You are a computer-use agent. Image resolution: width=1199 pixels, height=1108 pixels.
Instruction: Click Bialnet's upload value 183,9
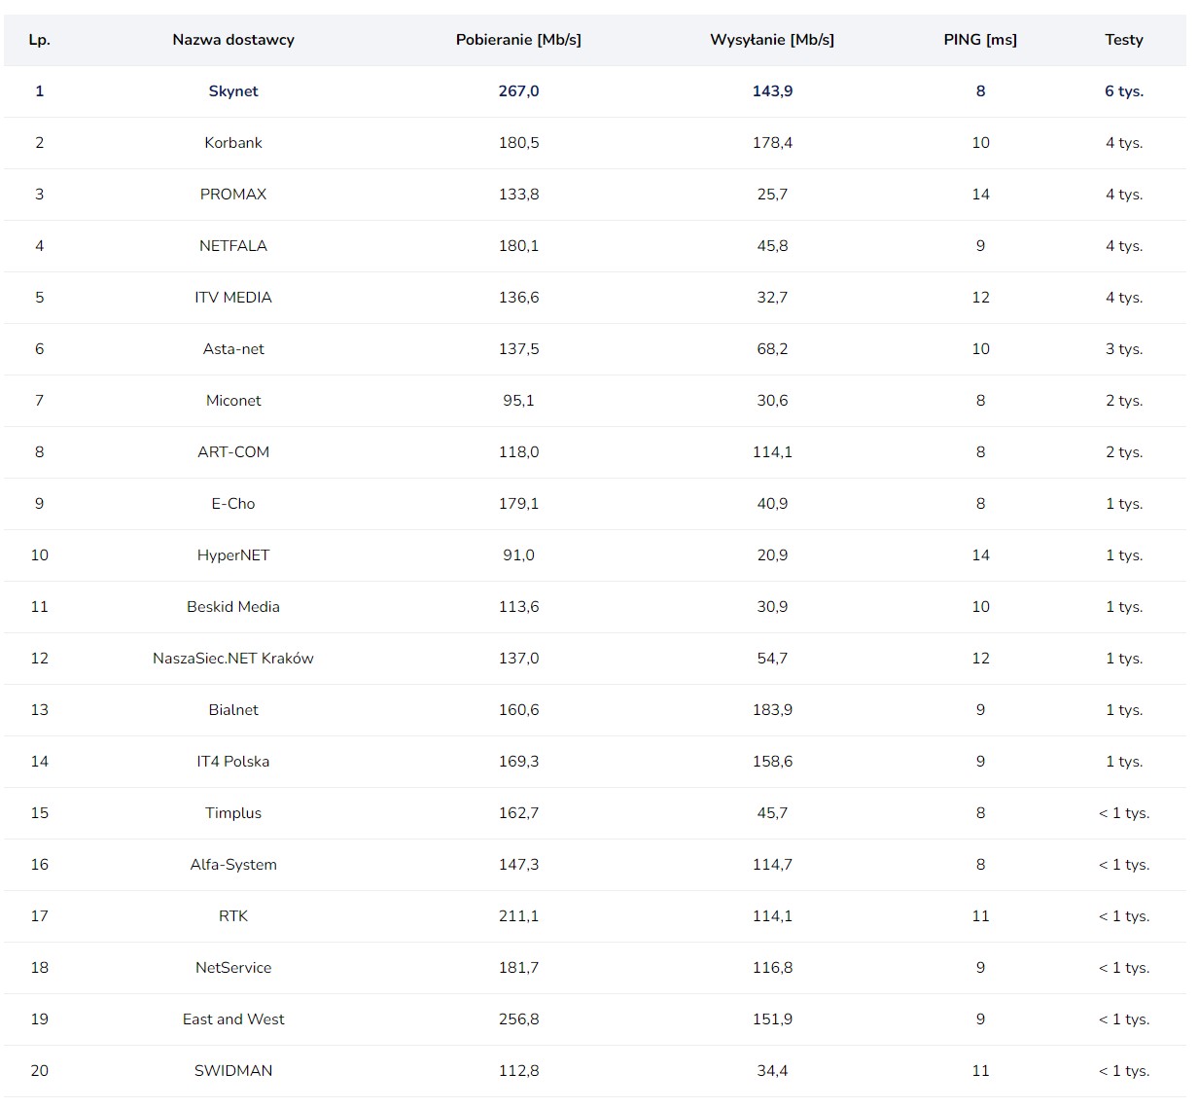point(772,710)
